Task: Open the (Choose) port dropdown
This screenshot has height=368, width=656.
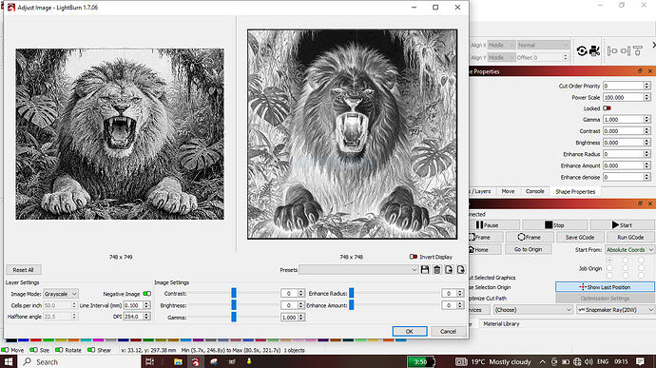Action: tap(533, 310)
